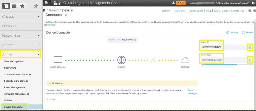Click the Internet globe icon
The image size is (256, 111).
point(121,60)
